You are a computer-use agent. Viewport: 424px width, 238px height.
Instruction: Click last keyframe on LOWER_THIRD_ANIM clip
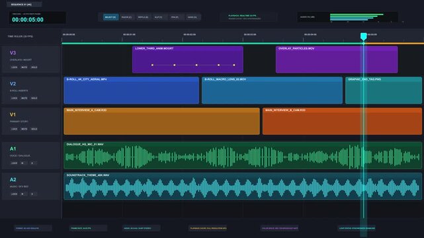tap(234, 65)
